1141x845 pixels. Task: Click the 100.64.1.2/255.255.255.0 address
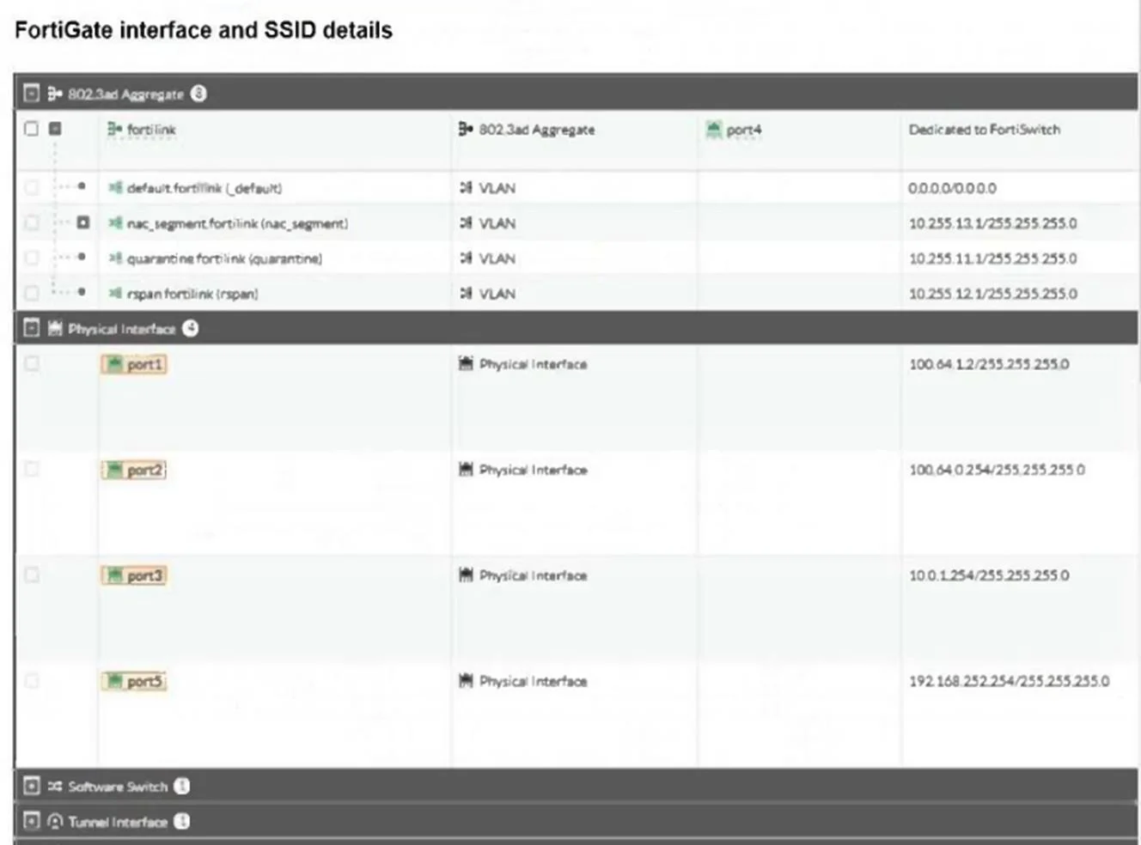tap(989, 364)
